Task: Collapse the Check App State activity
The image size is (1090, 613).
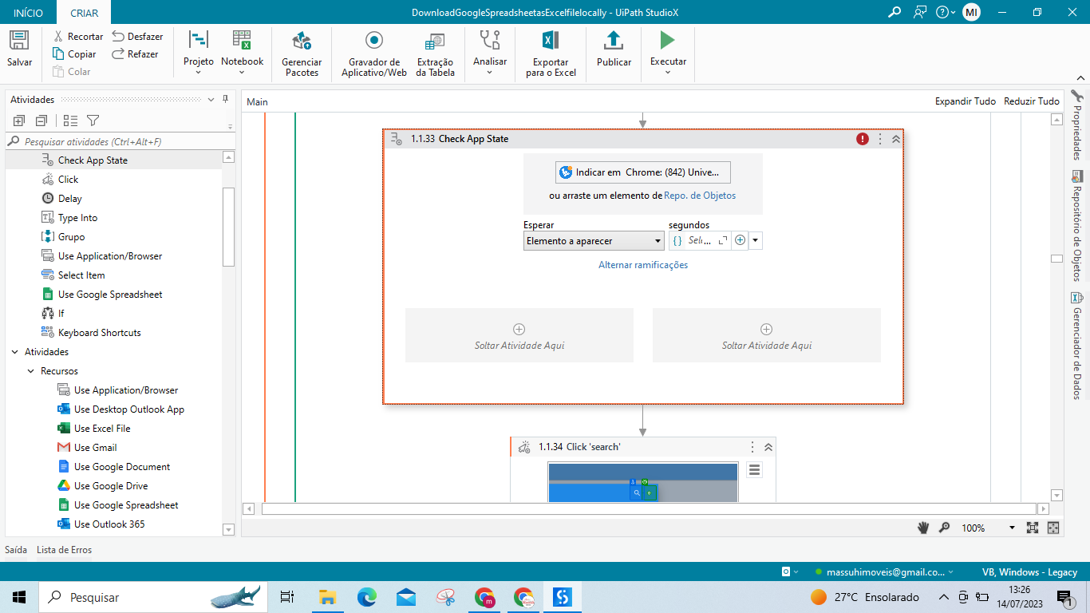Action: (x=896, y=139)
